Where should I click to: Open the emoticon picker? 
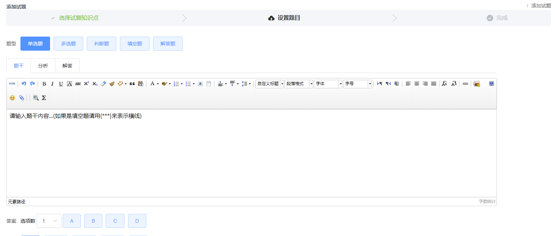coord(12,98)
